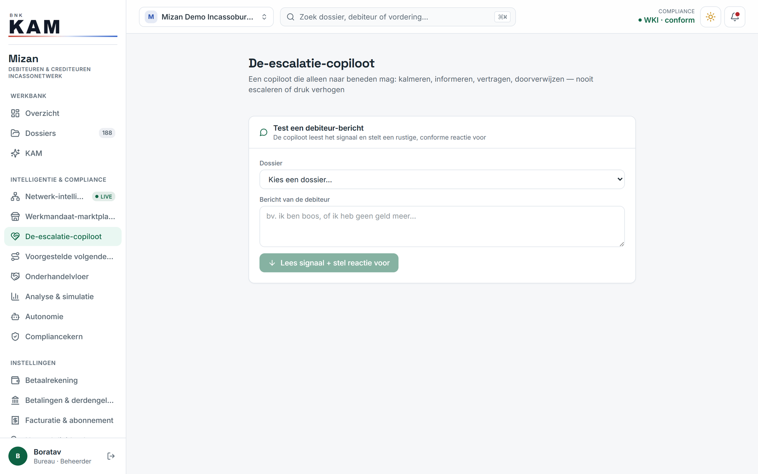Click the search magnifier icon
This screenshot has height=474, width=758.
click(291, 17)
